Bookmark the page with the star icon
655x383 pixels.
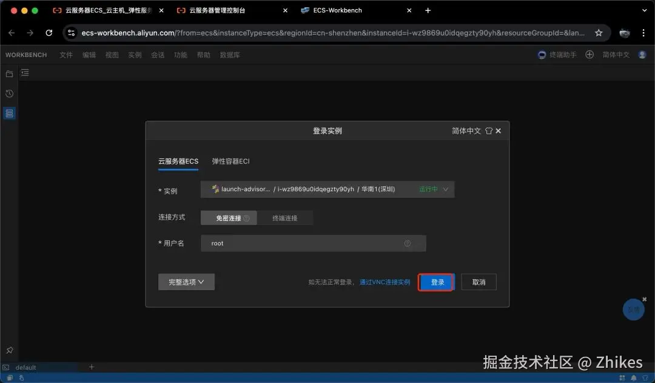599,33
